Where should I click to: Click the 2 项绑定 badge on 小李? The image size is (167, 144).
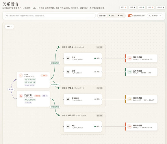click(44, 75)
